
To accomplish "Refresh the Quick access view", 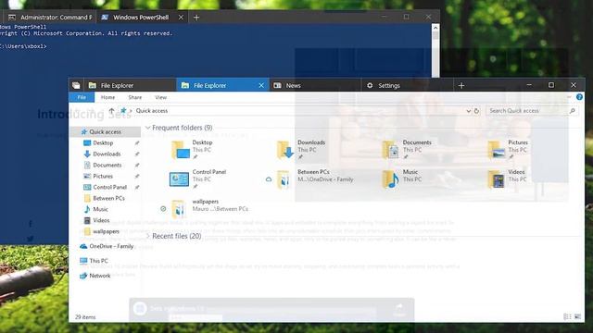I will click(476, 111).
